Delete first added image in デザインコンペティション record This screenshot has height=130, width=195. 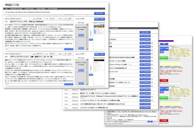[81, 71]
